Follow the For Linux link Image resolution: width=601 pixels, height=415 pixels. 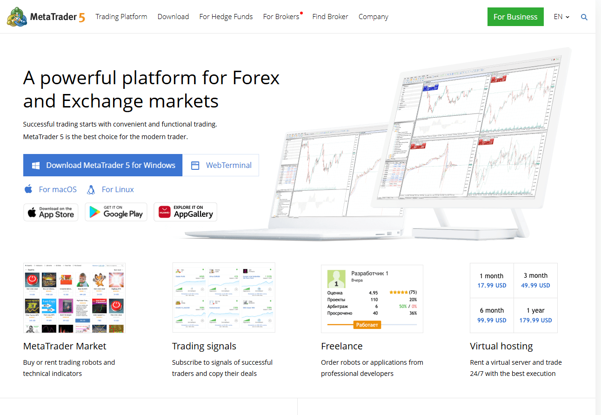tap(118, 189)
